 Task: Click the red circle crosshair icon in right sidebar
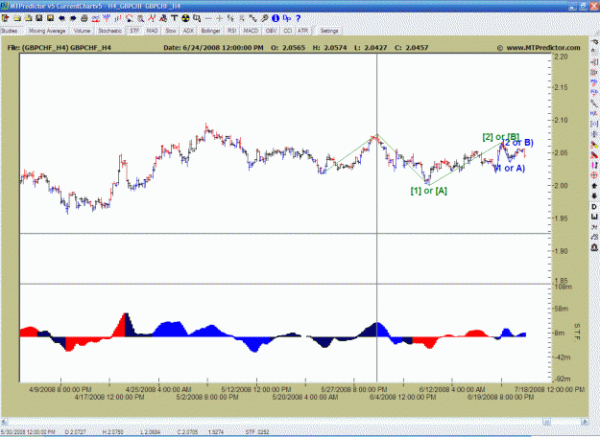point(594,175)
